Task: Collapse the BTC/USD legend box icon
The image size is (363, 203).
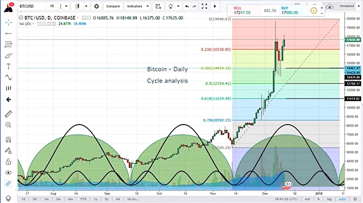Action: click(x=21, y=18)
